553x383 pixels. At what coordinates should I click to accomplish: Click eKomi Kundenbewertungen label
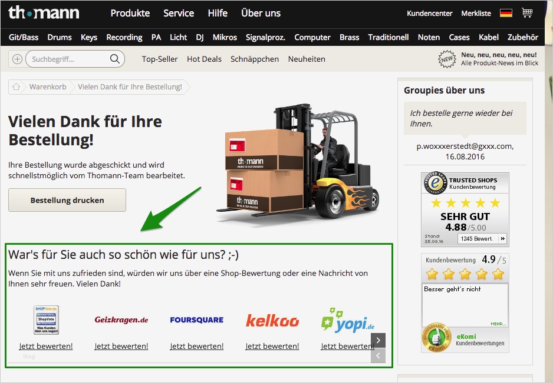(480, 339)
